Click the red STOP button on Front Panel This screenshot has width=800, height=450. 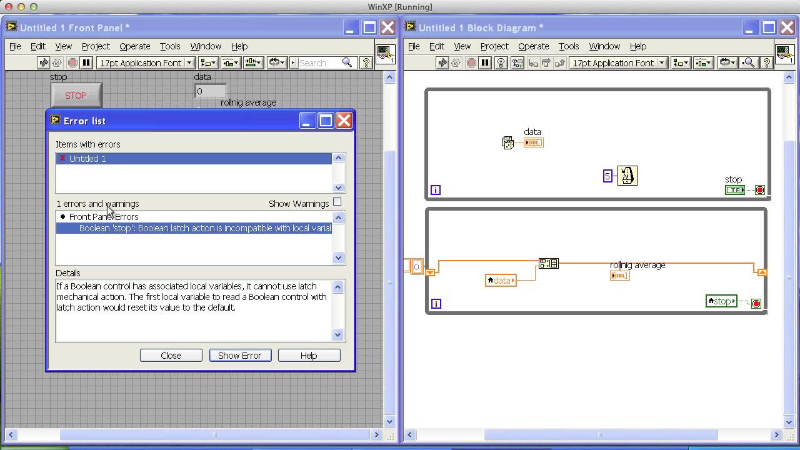pyautogui.click(x=76, y=96)
